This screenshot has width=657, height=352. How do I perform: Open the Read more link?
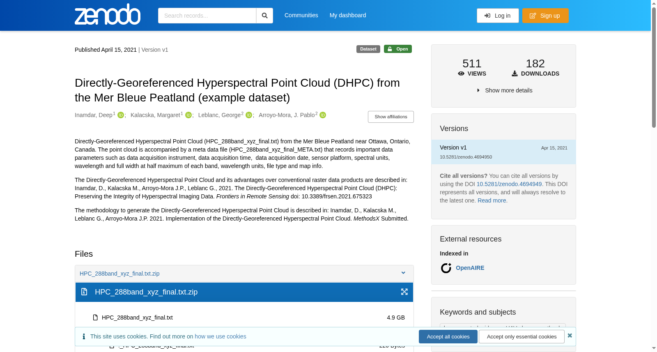tap(492, 200)
